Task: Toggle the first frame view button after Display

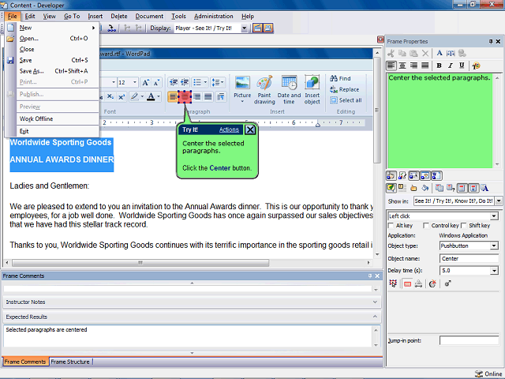Action: pos(257,28)
